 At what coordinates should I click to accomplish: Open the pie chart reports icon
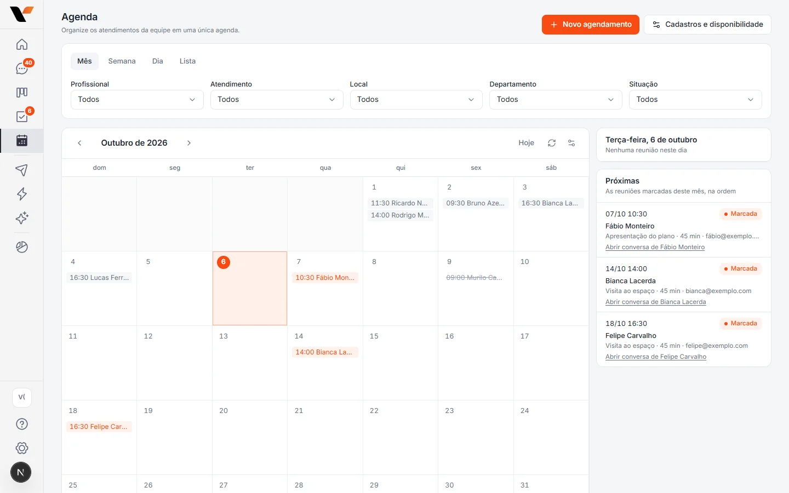tap(22, 247)
